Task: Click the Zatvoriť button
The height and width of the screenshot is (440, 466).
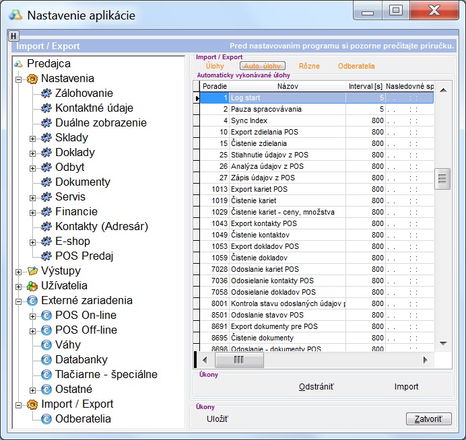Action: click(428, 419)
